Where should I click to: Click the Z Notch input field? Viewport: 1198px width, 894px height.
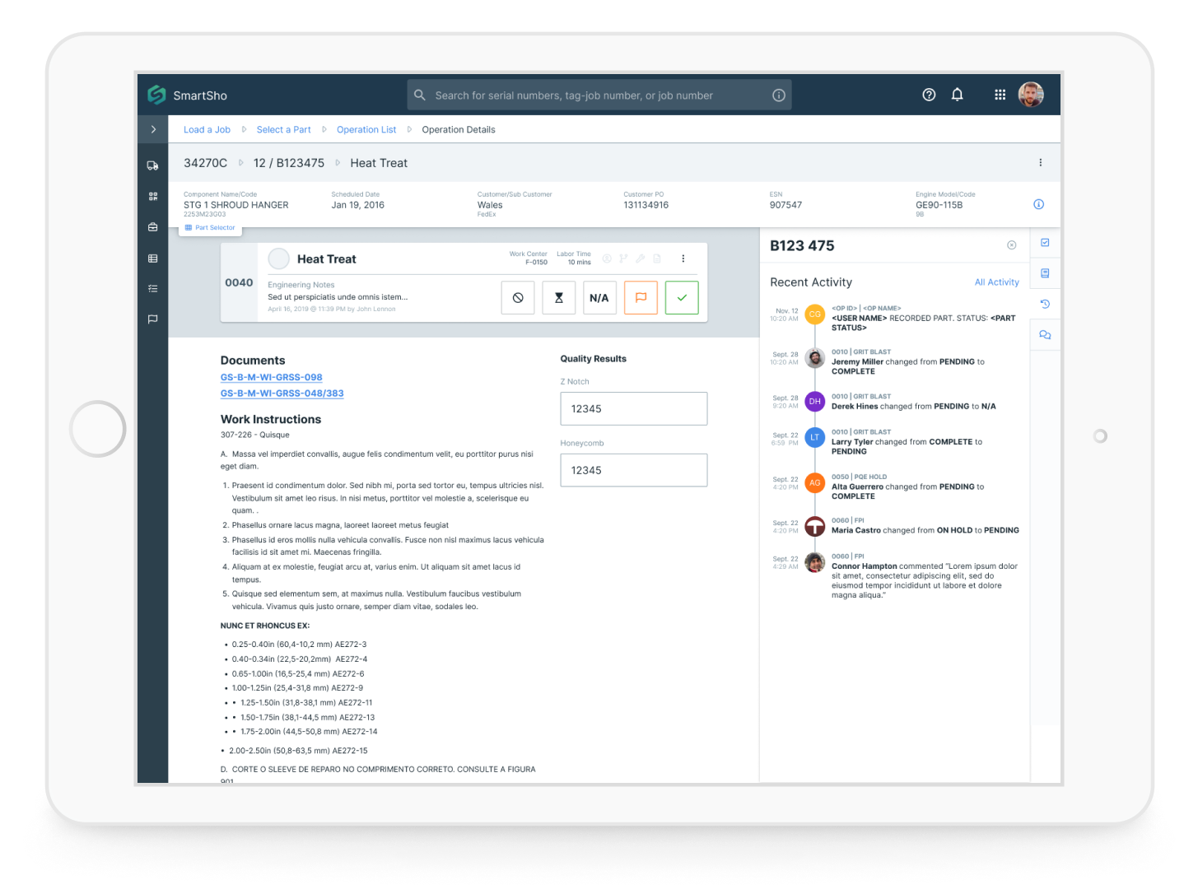pyautogui.click(x=633, y=408)
